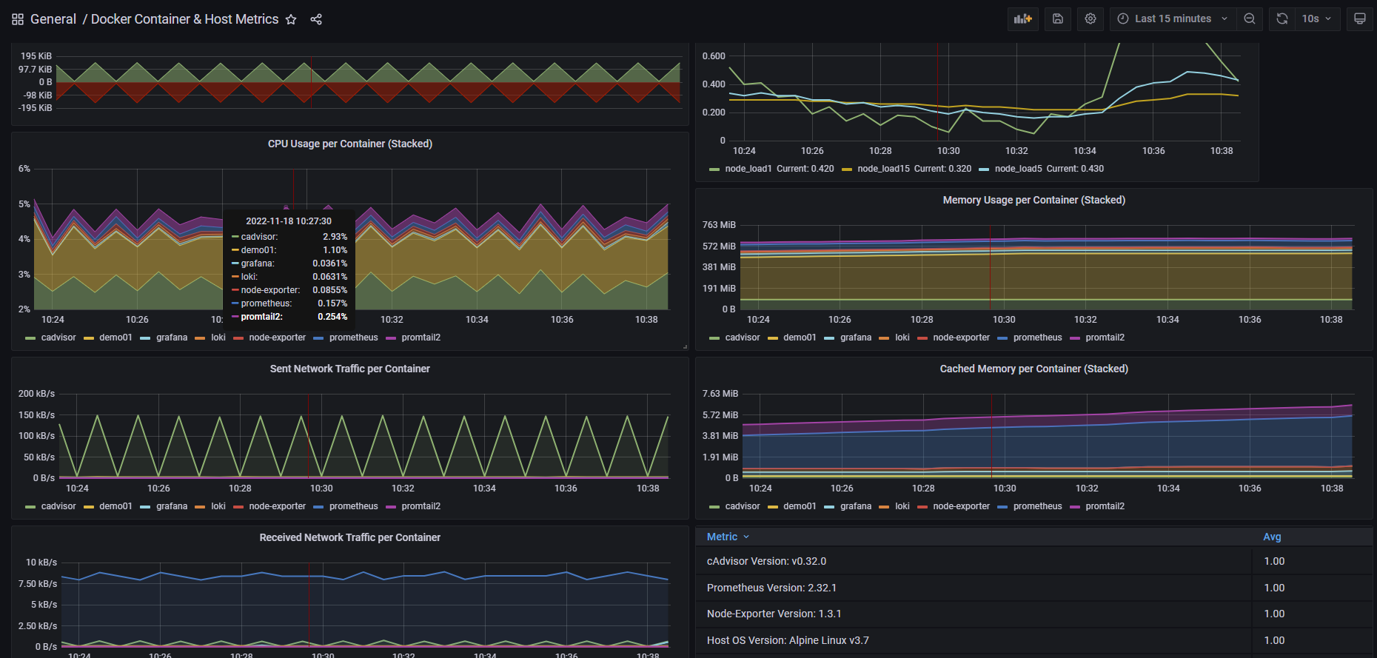Toggle cadvisor series in CPU Usage legend
The height and width of the screenshot is (658, 1377).
58,338
